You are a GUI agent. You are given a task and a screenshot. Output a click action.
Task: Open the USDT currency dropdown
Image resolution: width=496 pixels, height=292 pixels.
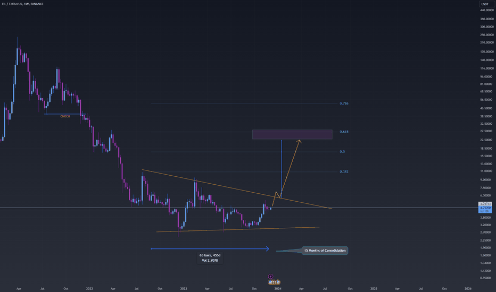tap(484, 4)
